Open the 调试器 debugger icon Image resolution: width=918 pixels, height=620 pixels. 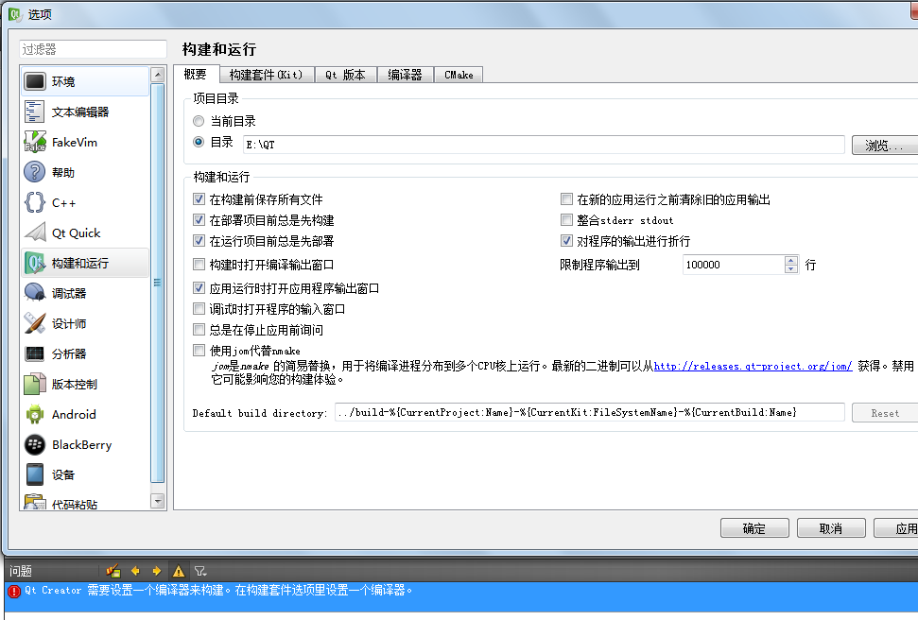click(x=35, y=293)
